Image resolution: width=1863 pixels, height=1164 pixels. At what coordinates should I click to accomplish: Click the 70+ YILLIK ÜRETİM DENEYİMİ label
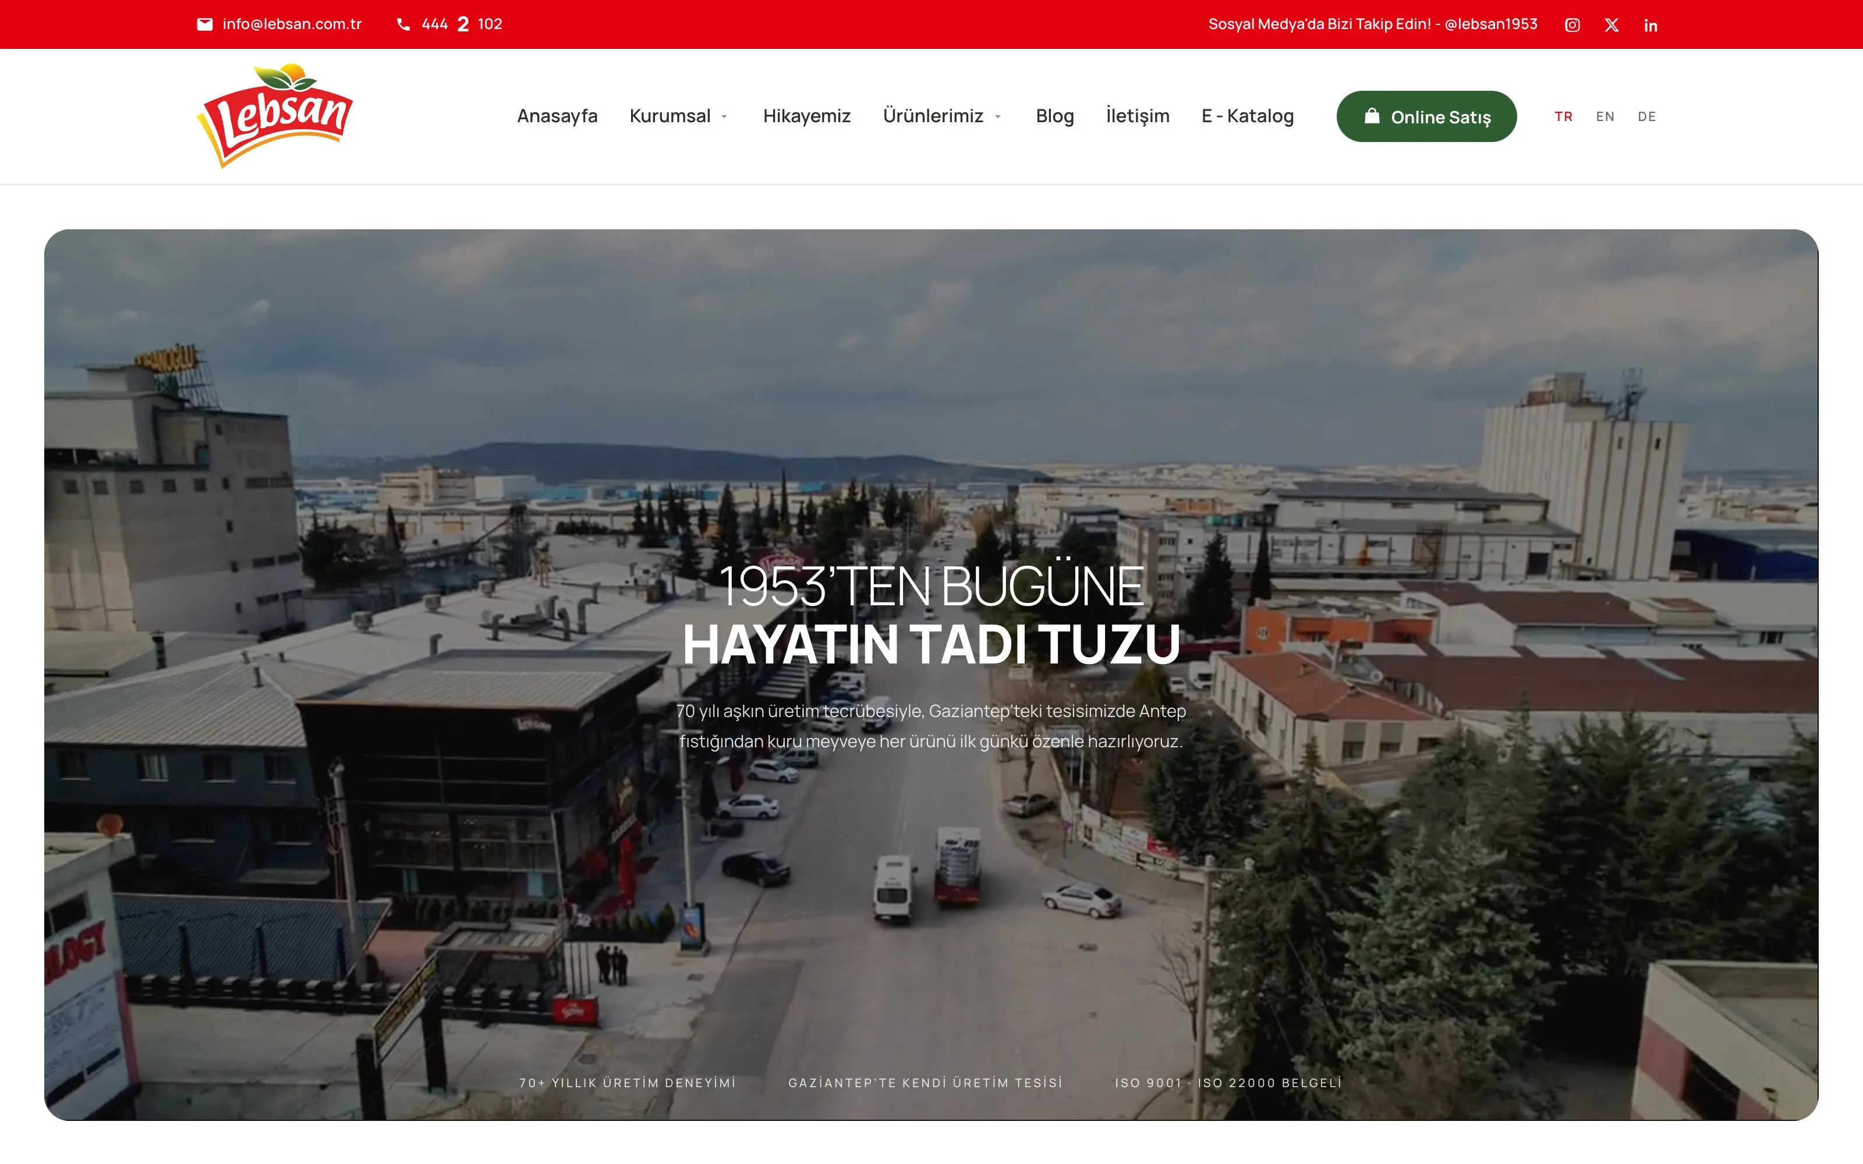(628, 1083)
